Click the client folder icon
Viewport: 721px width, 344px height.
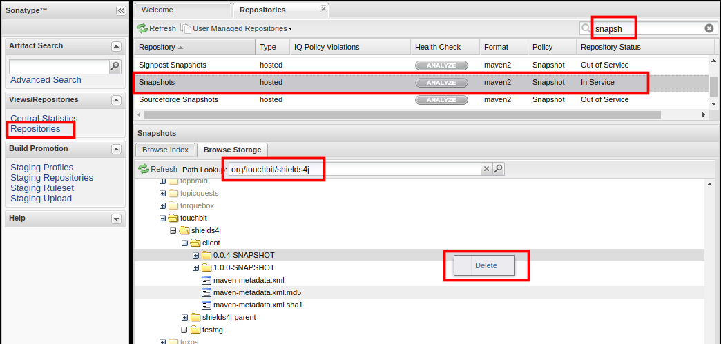(x=195, y=243)
